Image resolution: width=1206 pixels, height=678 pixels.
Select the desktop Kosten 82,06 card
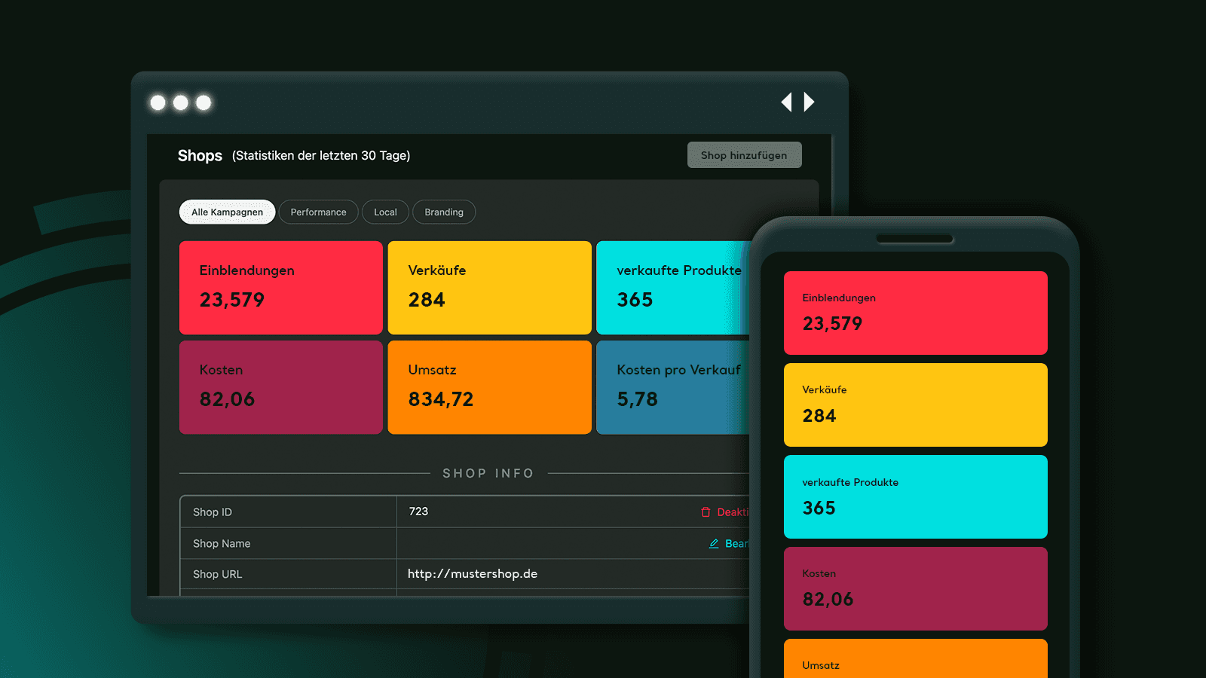[280, 387]
